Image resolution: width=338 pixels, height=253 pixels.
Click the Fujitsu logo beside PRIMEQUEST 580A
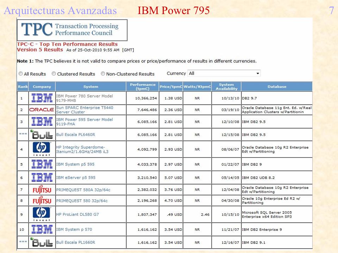pyautogui.click(x=42, y=189)
